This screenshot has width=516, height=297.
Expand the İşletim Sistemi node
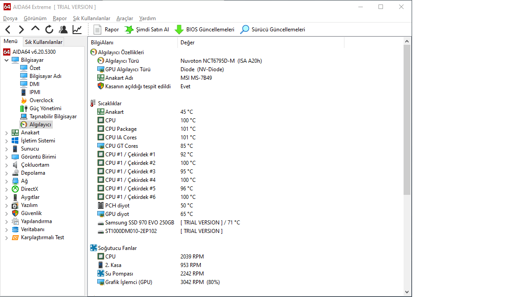click(6, 141)
